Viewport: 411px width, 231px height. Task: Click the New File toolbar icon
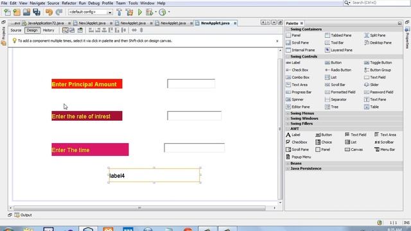(x=7, y=12)
